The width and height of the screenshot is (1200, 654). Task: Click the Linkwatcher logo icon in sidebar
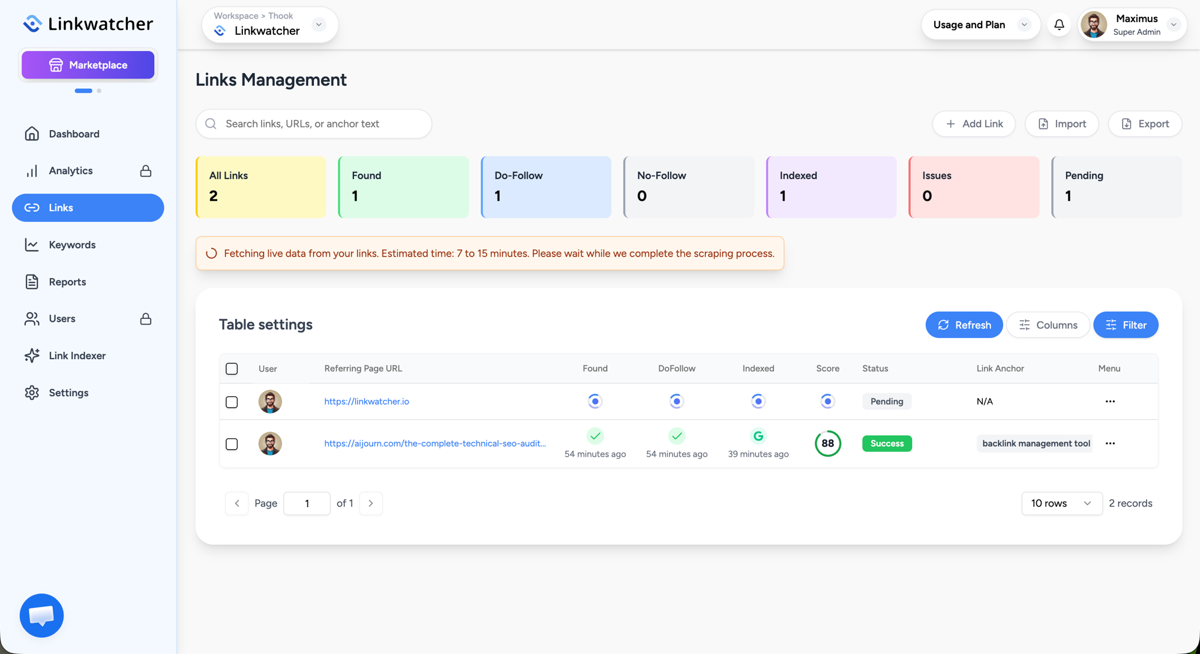pos(32,24)
